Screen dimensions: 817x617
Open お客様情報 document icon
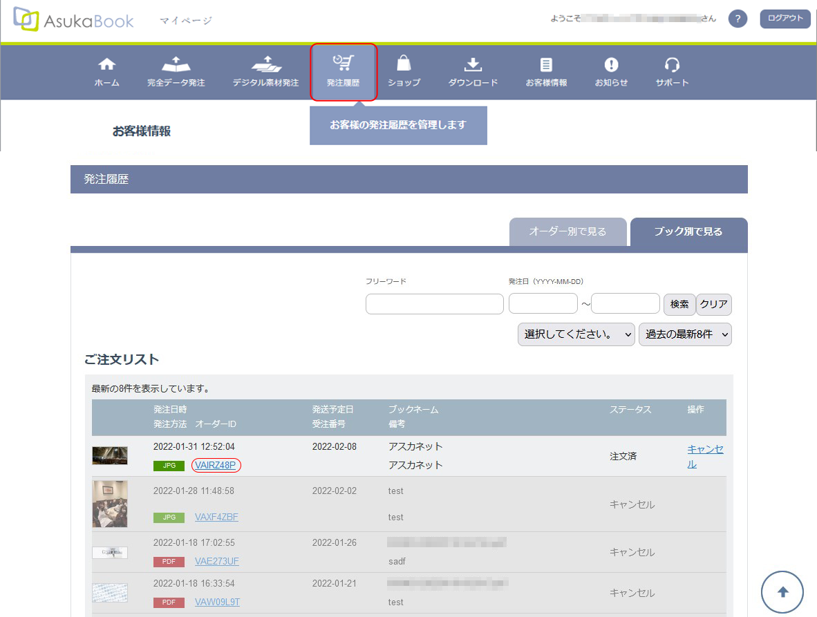point(546,65)
